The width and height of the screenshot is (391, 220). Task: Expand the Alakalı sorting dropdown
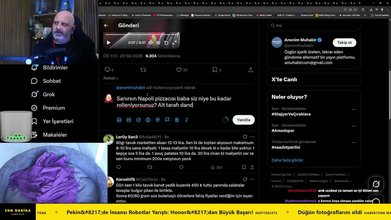[x=111, y=78]
